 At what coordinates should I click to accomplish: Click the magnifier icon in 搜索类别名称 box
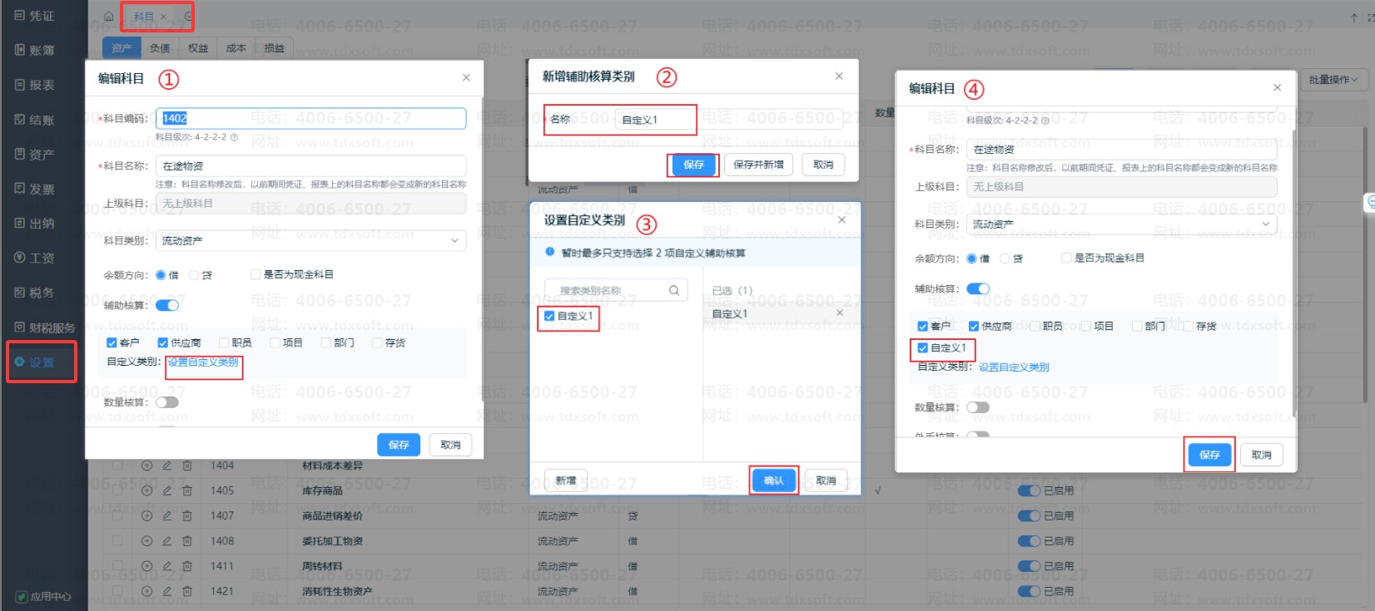click(674, 290)
